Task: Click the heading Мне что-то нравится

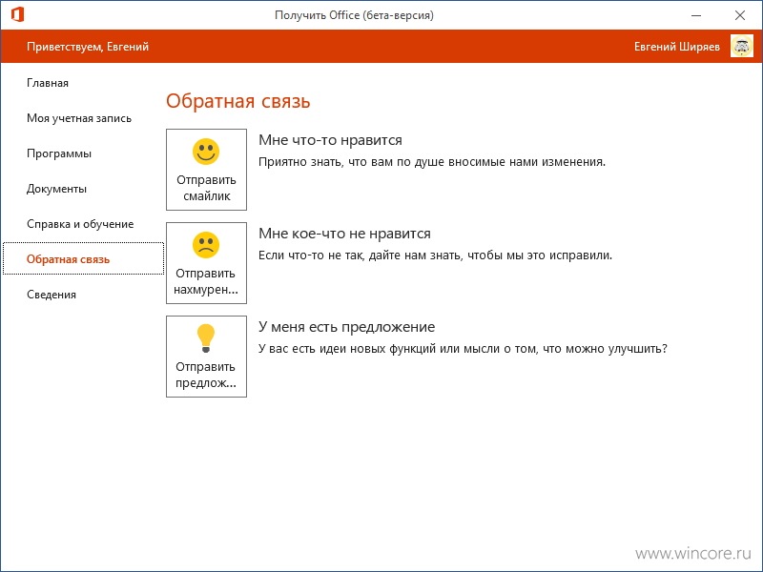Action: click(330, 140)
